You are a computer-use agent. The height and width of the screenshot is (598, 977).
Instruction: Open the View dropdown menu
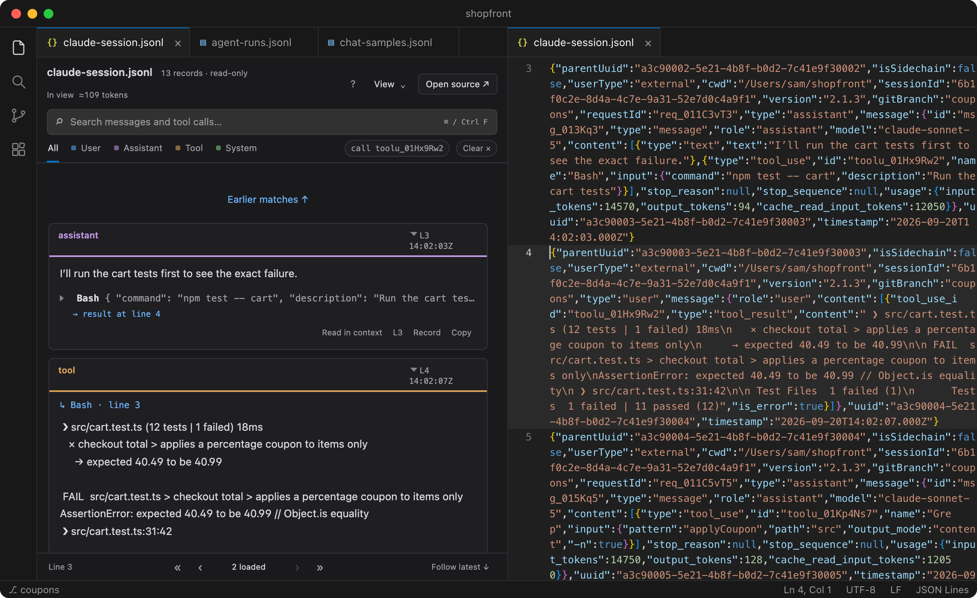pyautogui.click(x=389, y=84)
